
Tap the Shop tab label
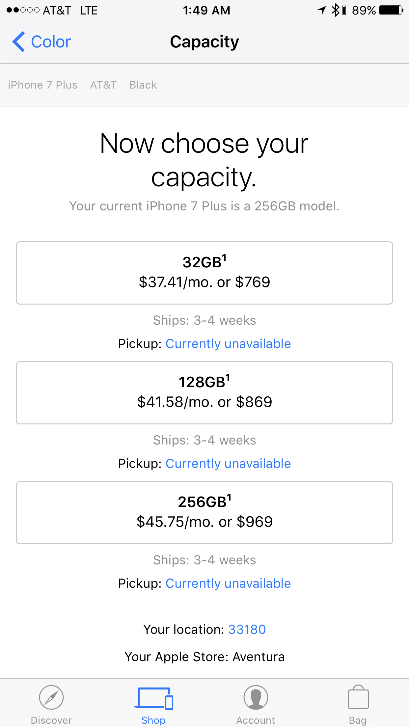coord(153,720)
